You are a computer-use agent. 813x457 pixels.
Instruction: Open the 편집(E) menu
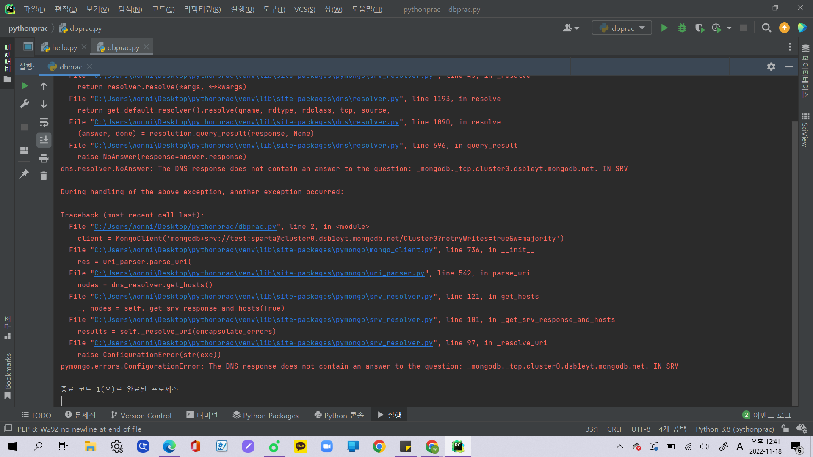[x=66, y=9]
